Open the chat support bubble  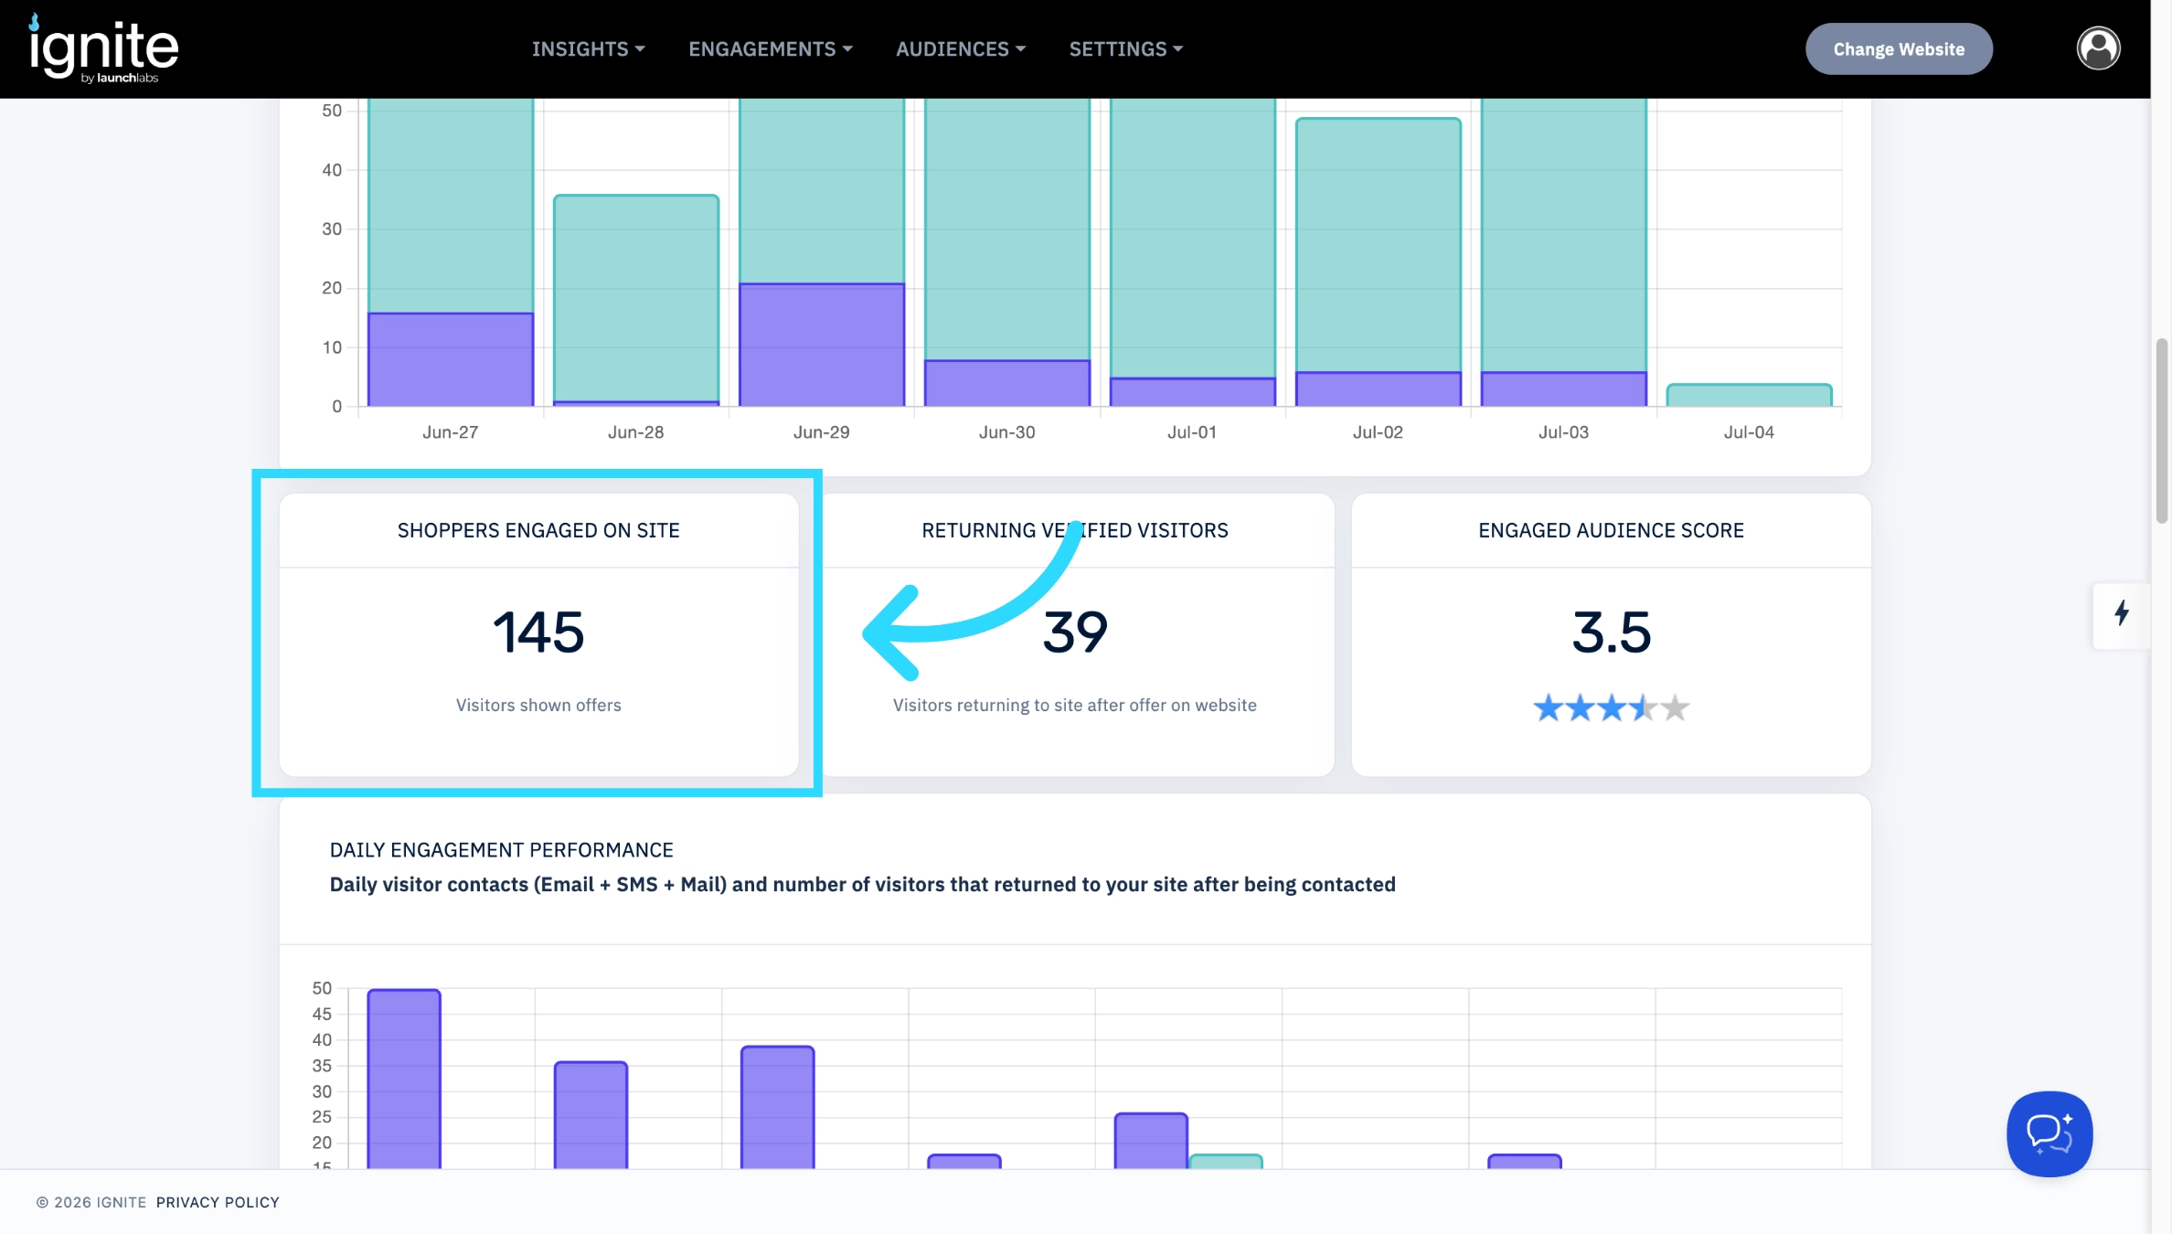tap(2050, 1133)
